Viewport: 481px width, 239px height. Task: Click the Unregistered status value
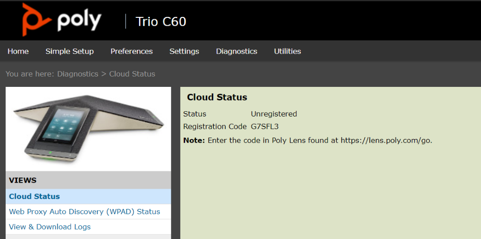(x=274, y=114)
